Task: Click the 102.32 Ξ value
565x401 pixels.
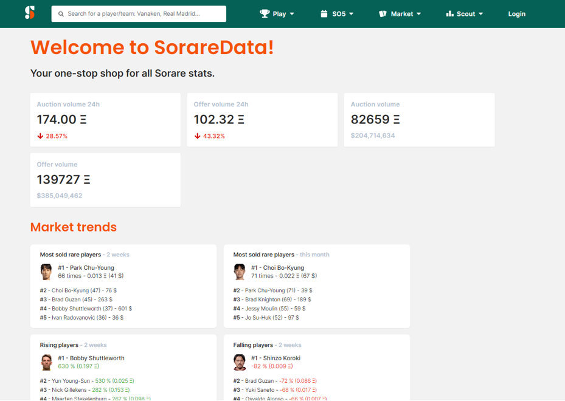Action: pyautogui.click(x=219, y=120)
